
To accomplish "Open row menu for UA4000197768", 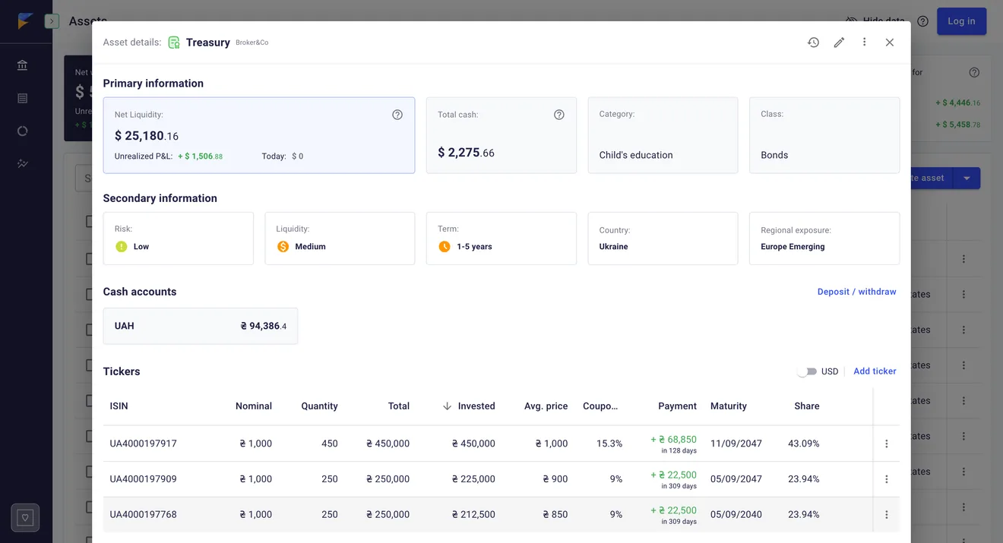I will pos(887,515).
